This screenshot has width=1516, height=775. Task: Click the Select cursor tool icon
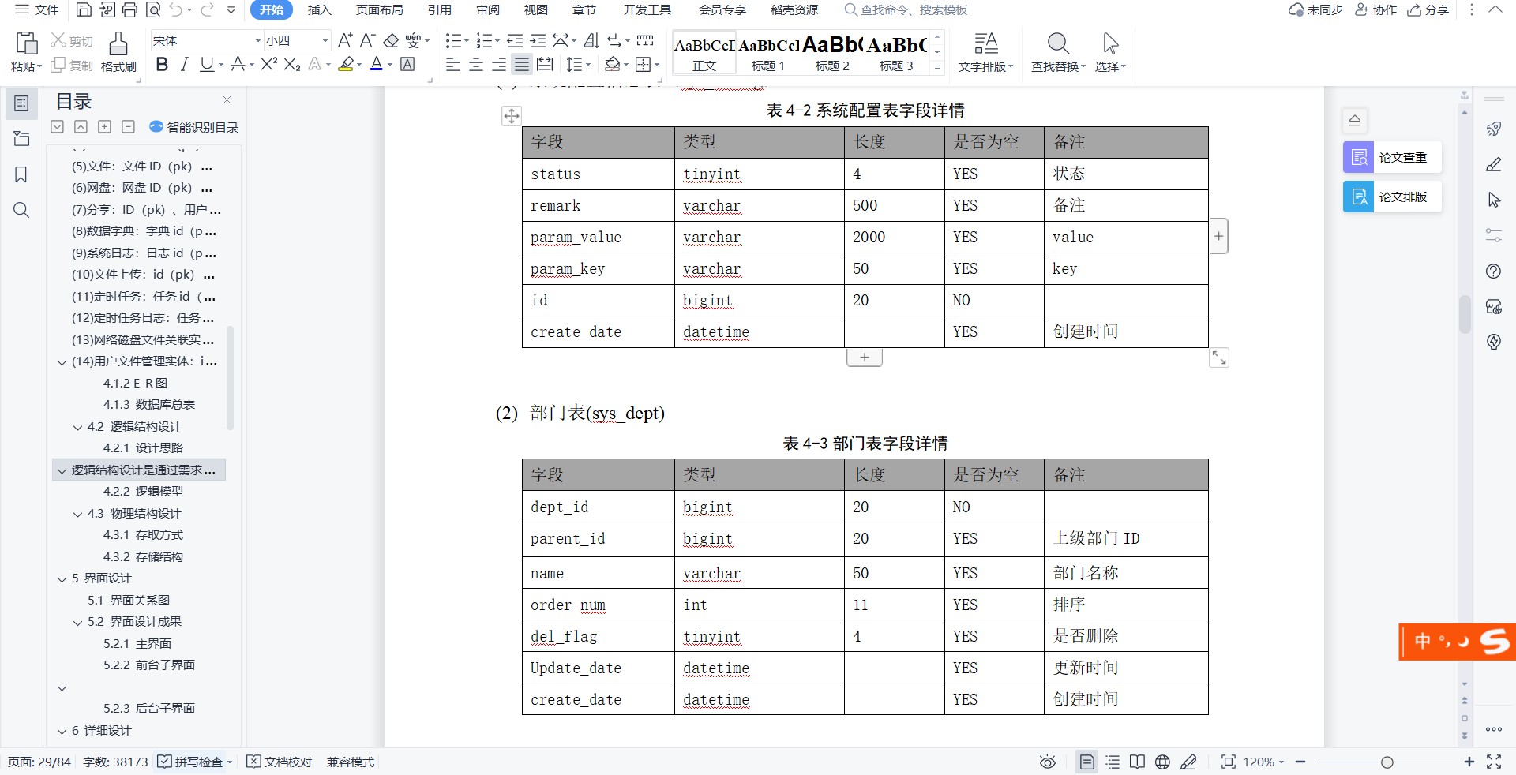point(1110,43)
